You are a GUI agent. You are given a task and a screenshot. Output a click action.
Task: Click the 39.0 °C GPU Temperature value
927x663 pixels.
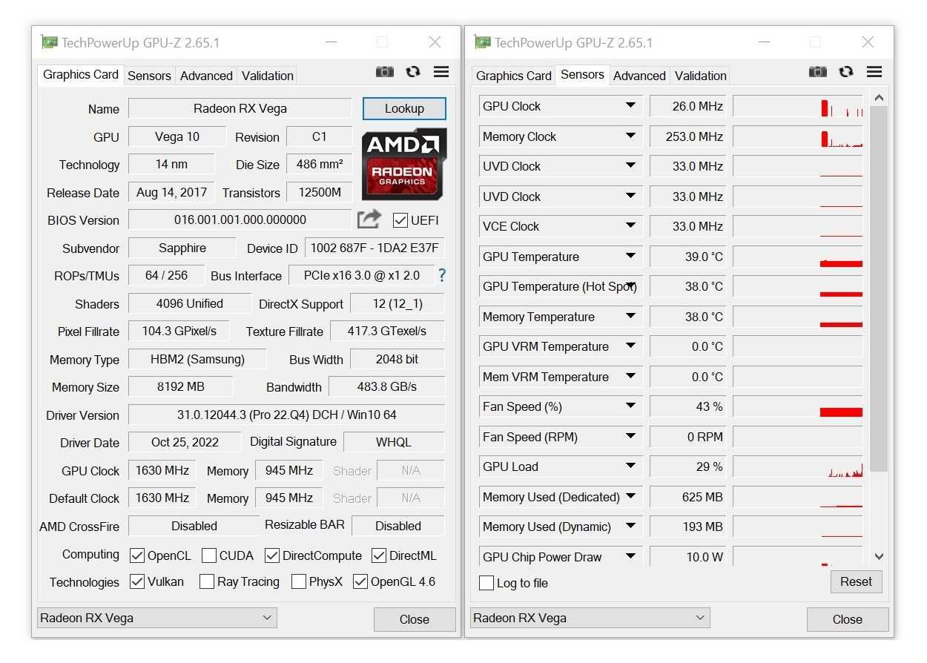(x=687, y=257)
